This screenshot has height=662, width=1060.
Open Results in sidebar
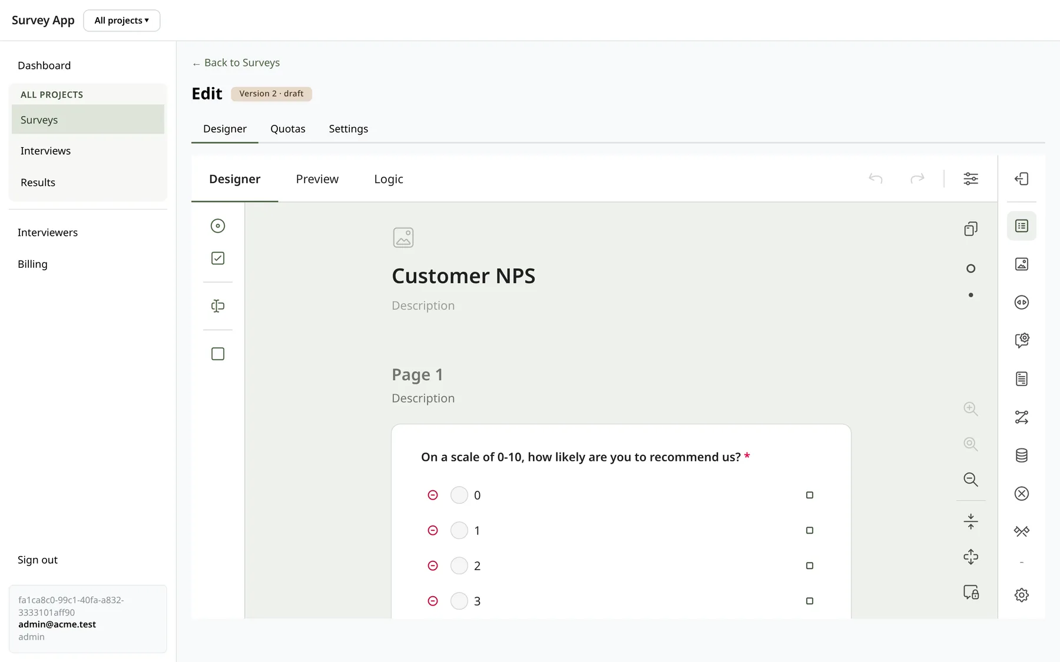coord(88,182)
